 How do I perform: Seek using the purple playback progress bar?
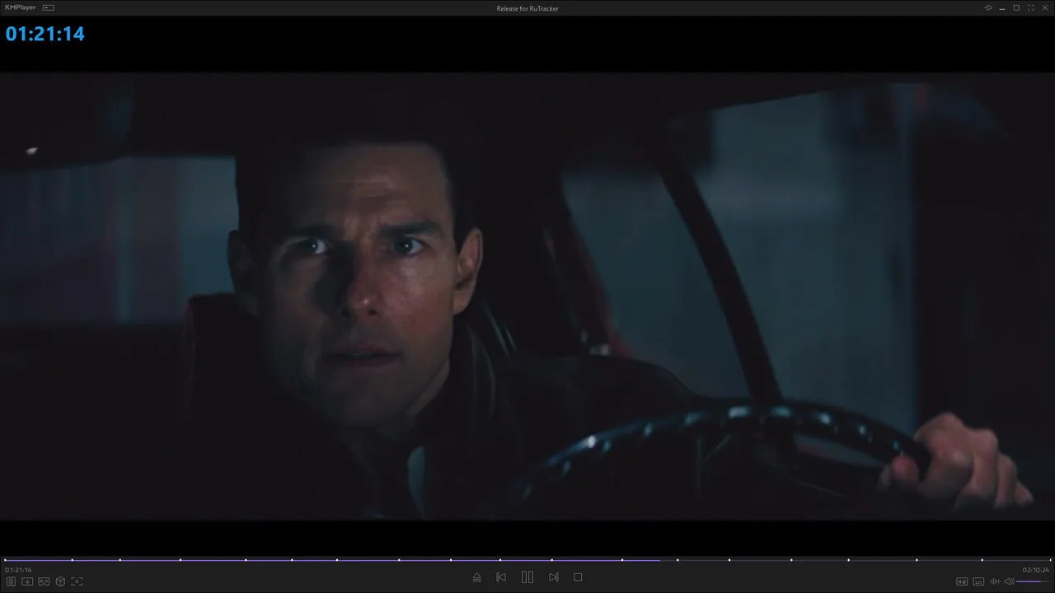(x=527, y=560)
